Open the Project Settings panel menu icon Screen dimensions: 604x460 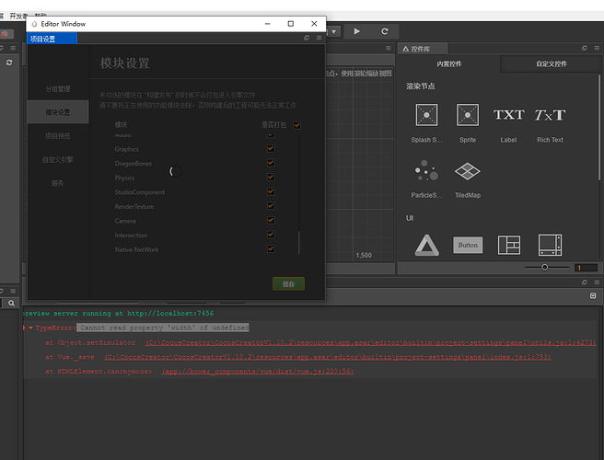pyautogui.click(x=319, y=38)
